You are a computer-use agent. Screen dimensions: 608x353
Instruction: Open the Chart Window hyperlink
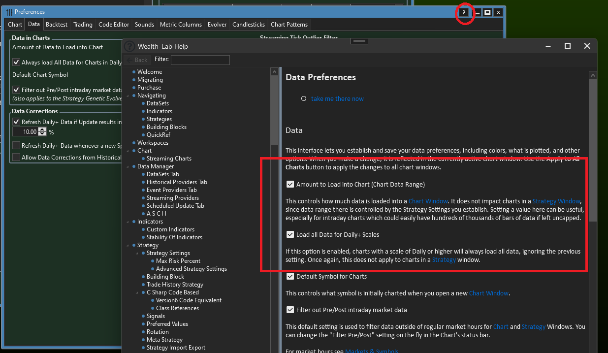point(428,201)
